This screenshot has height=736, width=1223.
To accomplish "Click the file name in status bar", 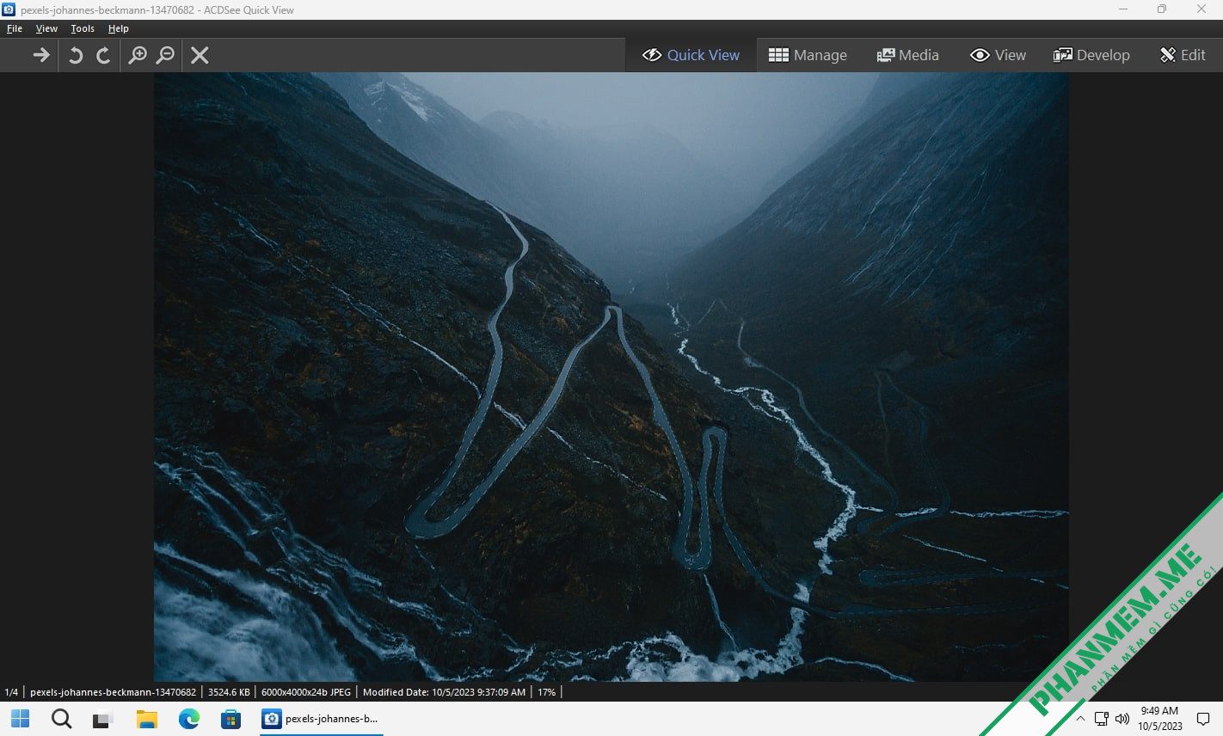I will [113, 692].
